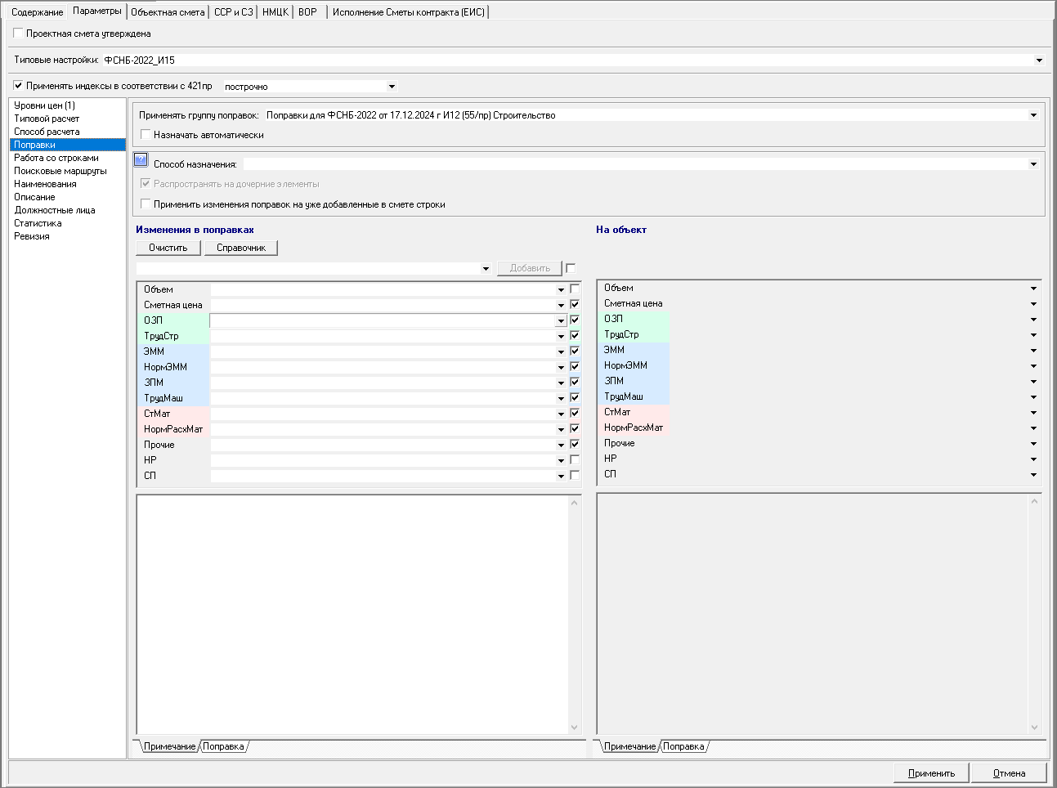
Task: Expand the Способ назначения combo box
Action: point(1033,164)
